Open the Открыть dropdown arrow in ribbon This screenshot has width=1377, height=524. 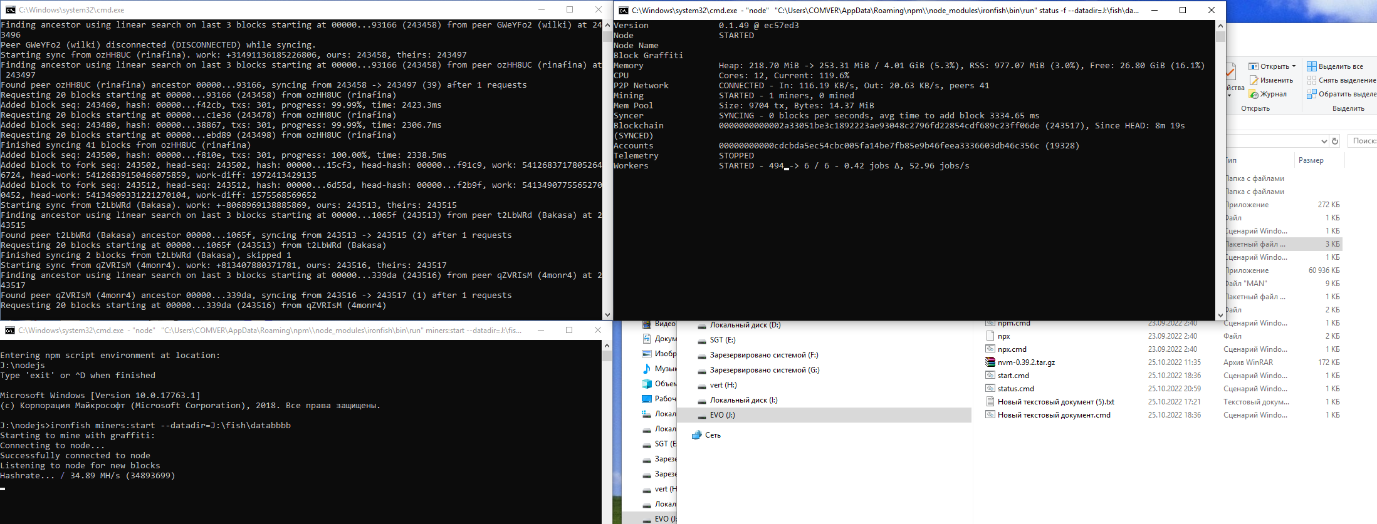(x=1294, y=66)
